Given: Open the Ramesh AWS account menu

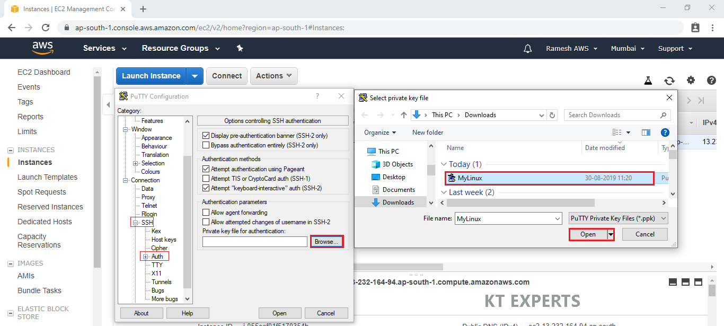Looking at the screenshot, I should coord(572,48).
